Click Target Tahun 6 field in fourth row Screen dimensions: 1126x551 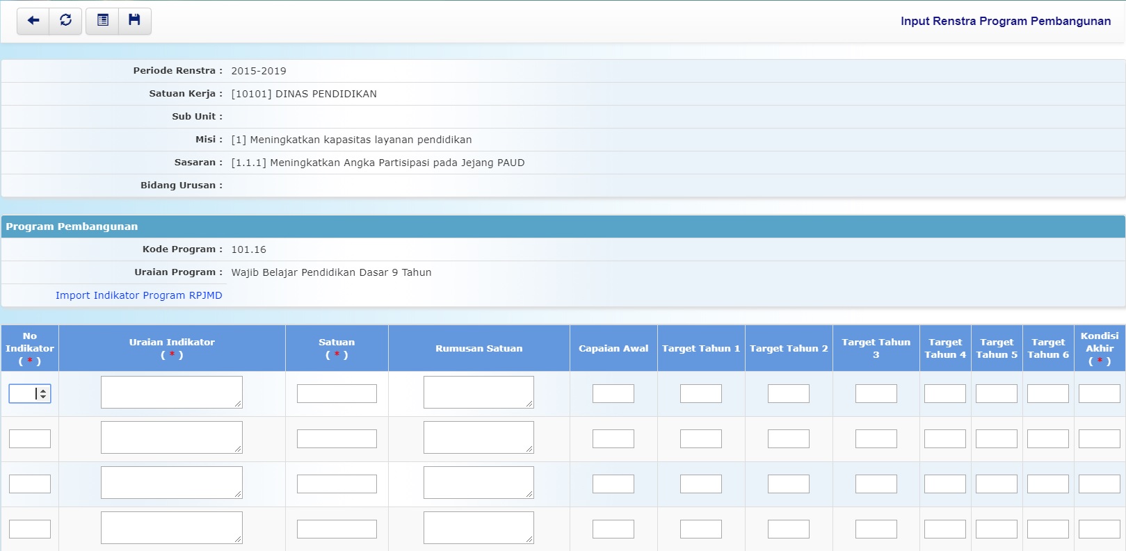coord(1048,529)
